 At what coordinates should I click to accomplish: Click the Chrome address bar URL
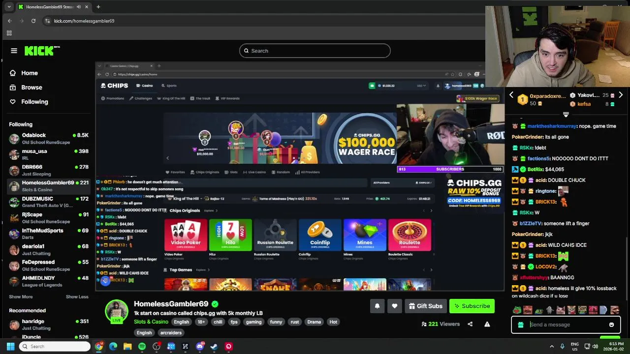click(84, 21)
